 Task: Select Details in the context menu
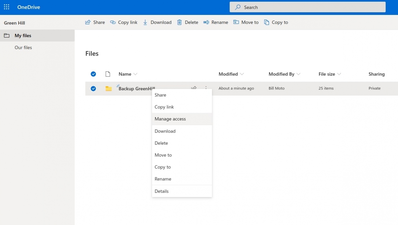162,191
